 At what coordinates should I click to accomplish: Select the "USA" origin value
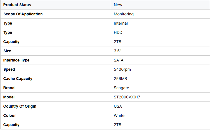point(118,106)
